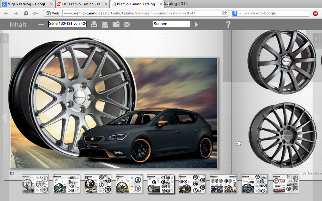Screen dimensions: 322x201
Task: Click the save floppy disk icon
Action: tap(105, 24)
